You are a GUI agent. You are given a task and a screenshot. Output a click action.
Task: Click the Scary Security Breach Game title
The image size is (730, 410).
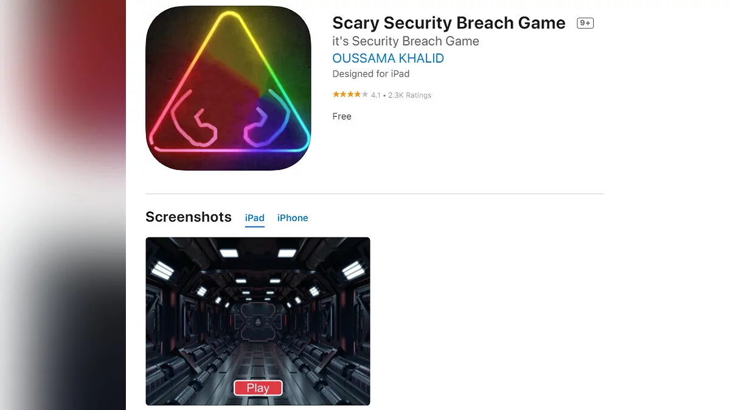449,23
